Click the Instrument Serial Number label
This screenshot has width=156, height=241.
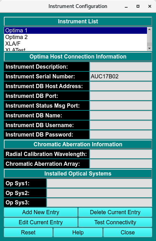(46, 76)
